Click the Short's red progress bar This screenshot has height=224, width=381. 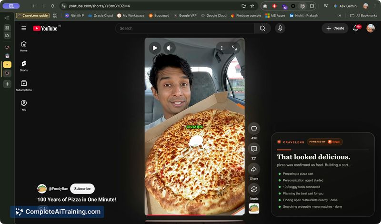[x=195, y=215]
